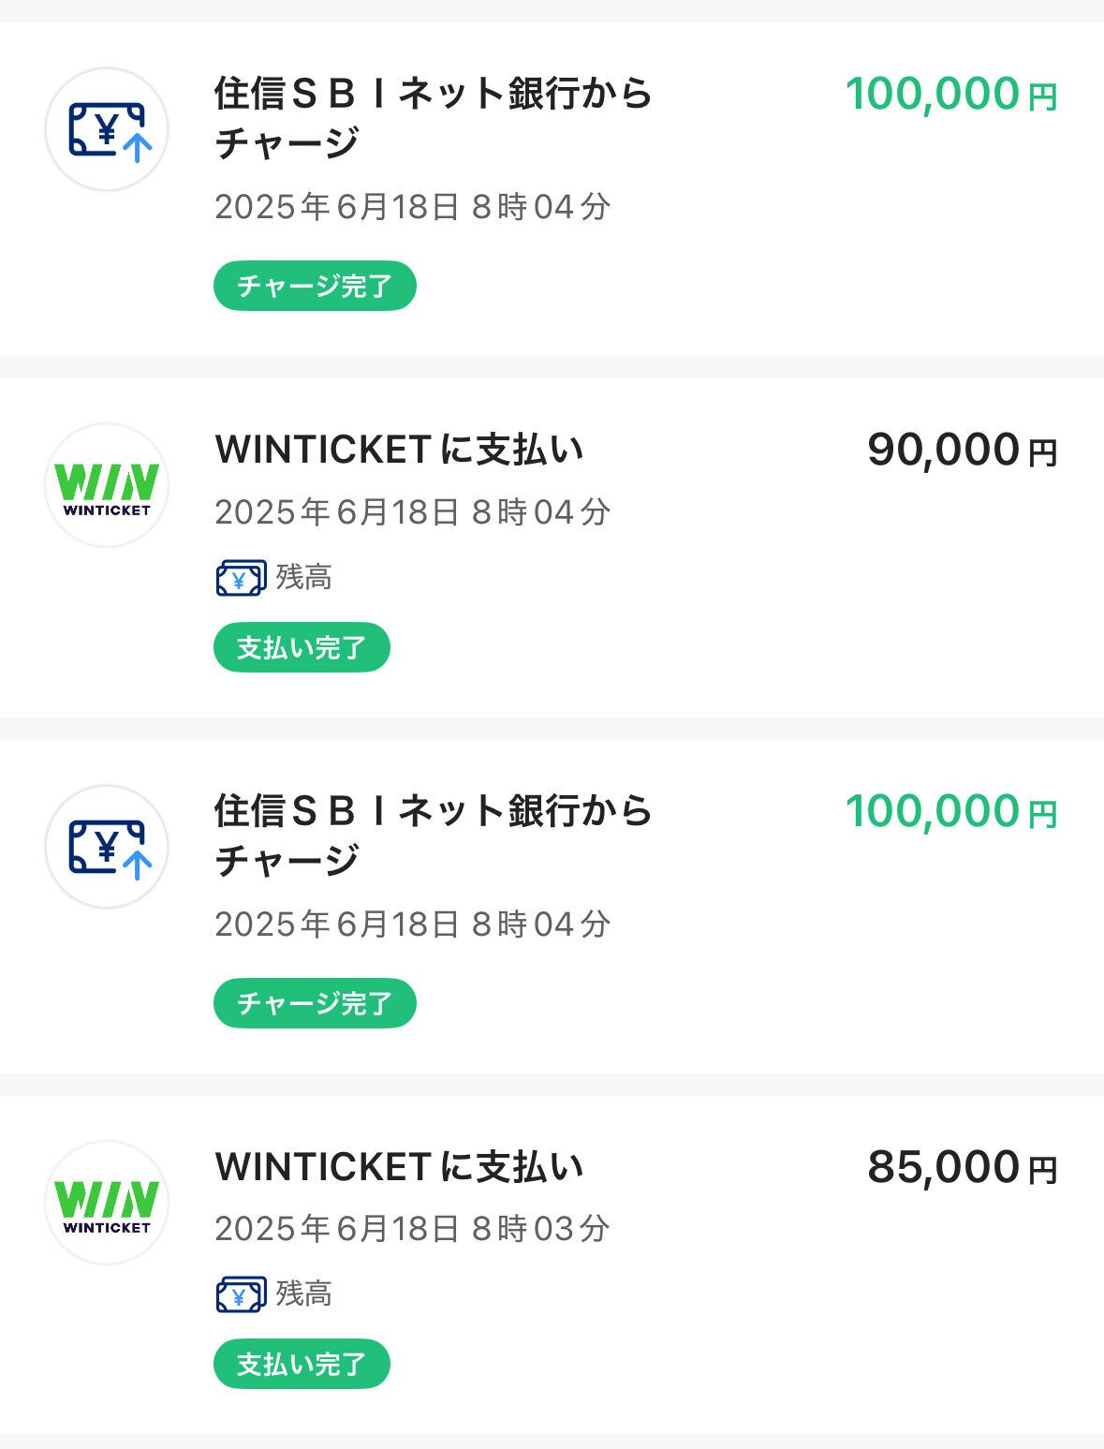Tap the 85,000円 payment amount
This screenshot has height=1449, width=1104.
click(x=962, y=1168)
